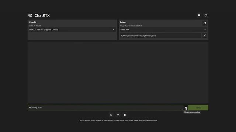Edit the folder path with pencil icon
Viewport: 236px width, 132px height.
tap(205, 36)
